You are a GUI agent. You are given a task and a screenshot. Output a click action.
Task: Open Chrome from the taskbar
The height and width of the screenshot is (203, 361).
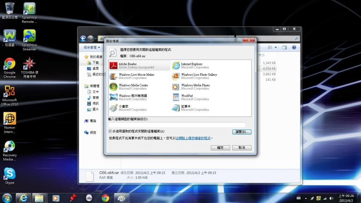(x=105, y=198)
